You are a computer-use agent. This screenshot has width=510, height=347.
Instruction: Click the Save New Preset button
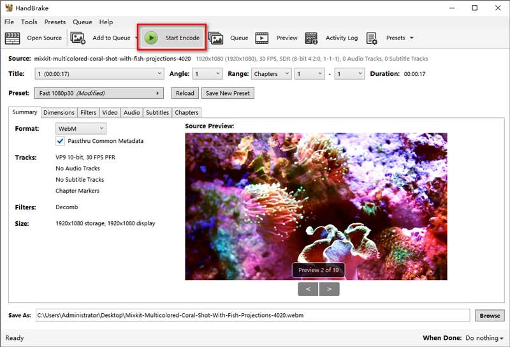pyautogui.click(x=228, y=93)
